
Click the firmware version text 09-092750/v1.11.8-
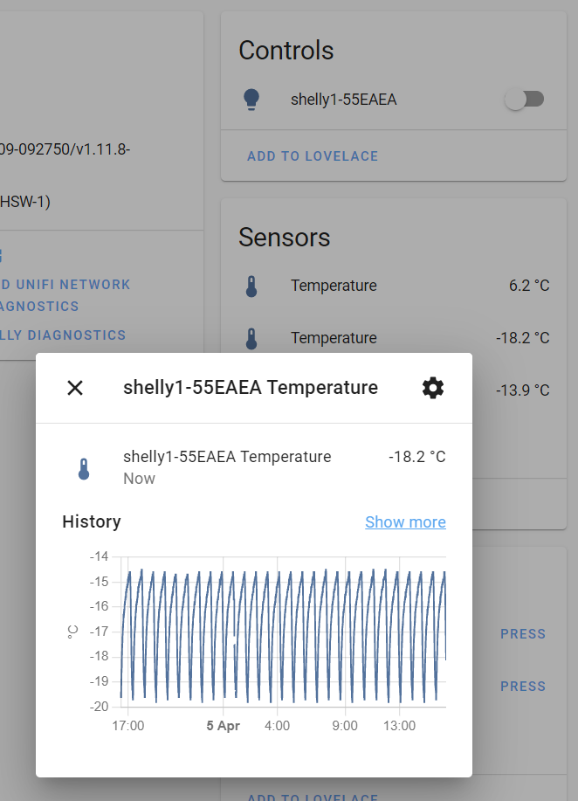tap(65, 149)
